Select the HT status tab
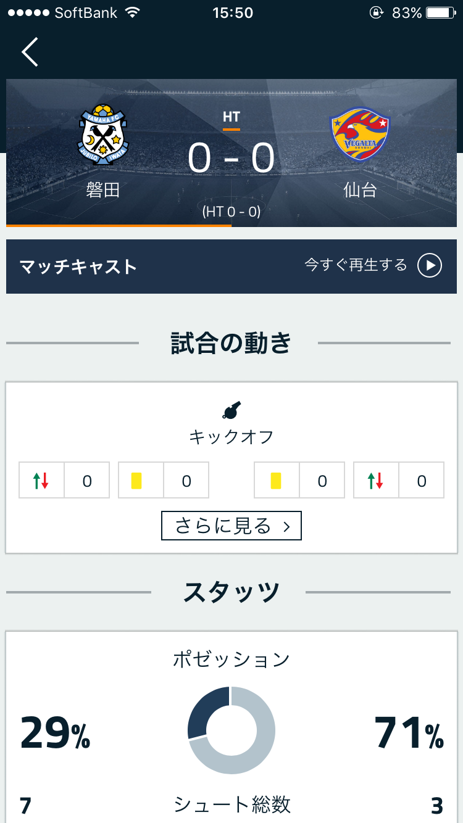The height and width of the screenshot is (823, 463). click(x=231, y=117)
